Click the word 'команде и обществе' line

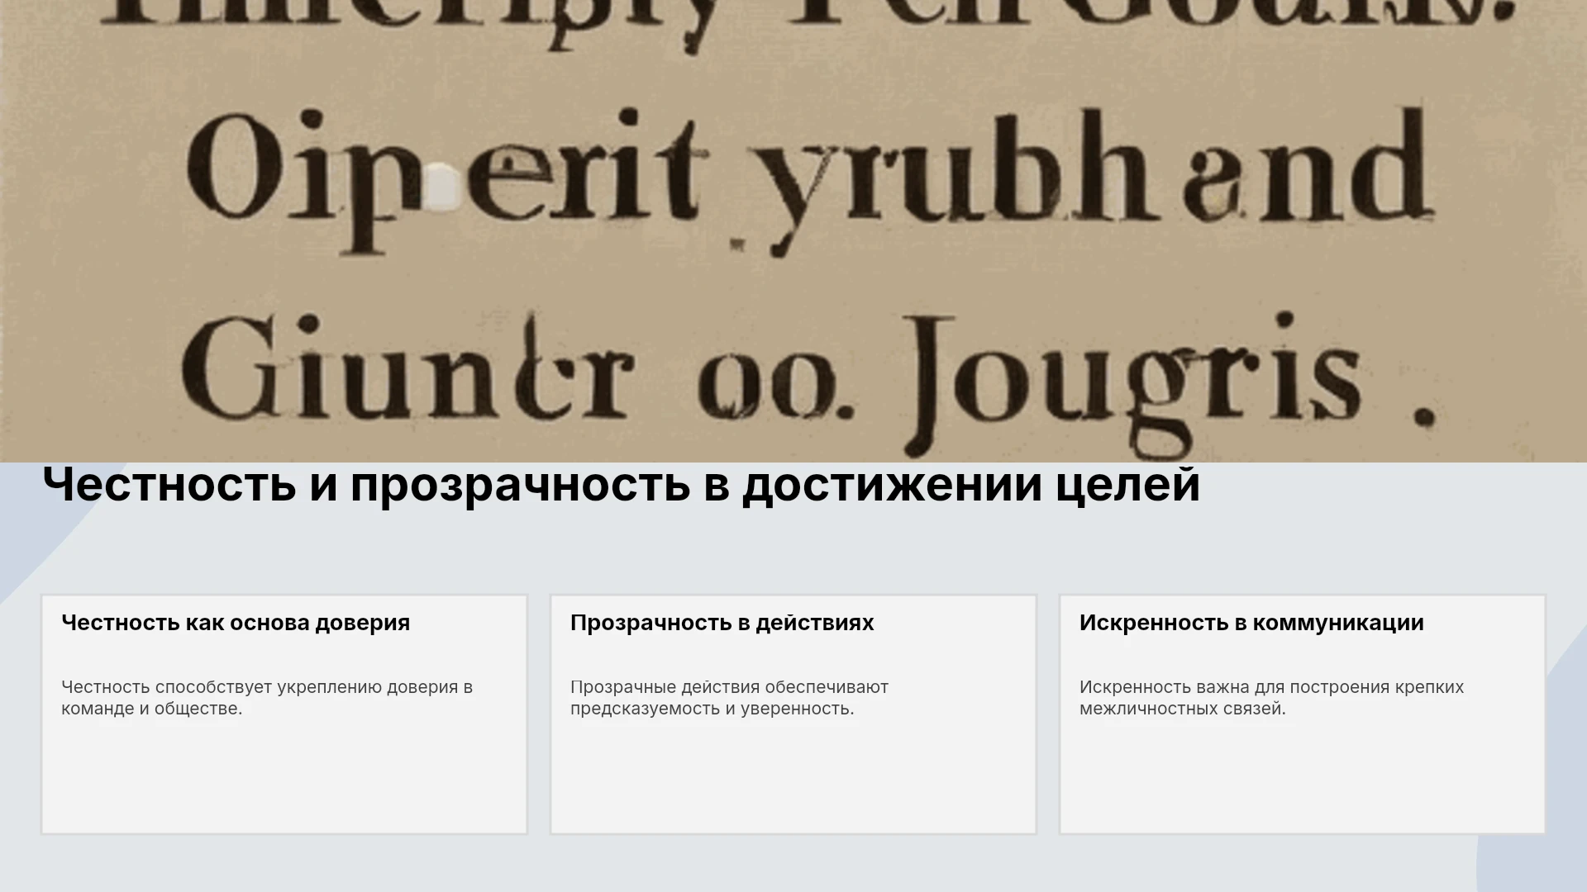click(152, 709)
